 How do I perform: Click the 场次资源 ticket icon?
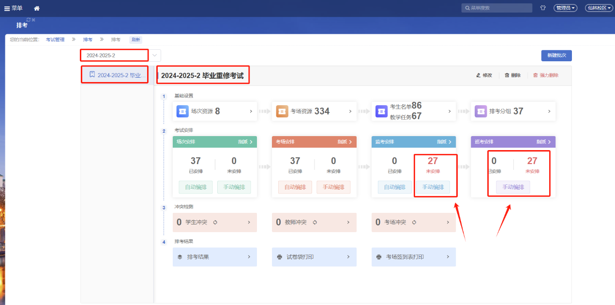click(182, 111)
